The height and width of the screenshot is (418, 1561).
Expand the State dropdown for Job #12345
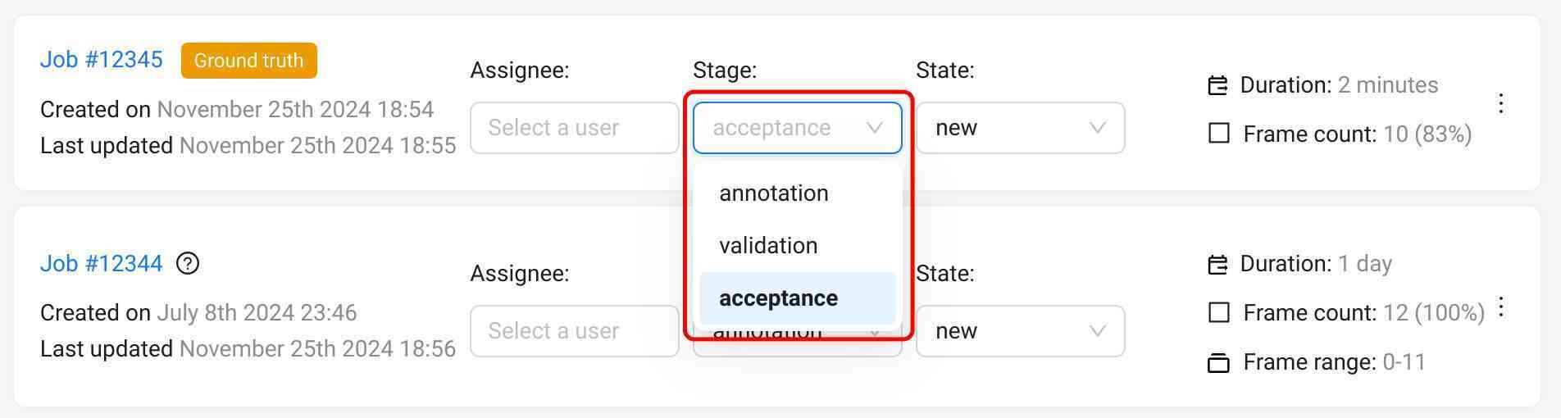point(1020,128)
